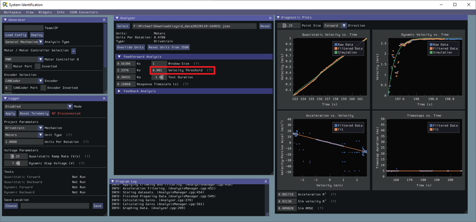The height and width of the screenshot is (222, 476).
Task: Toggle the Encoder Inverted checkbox
Action: coord(43,88)
